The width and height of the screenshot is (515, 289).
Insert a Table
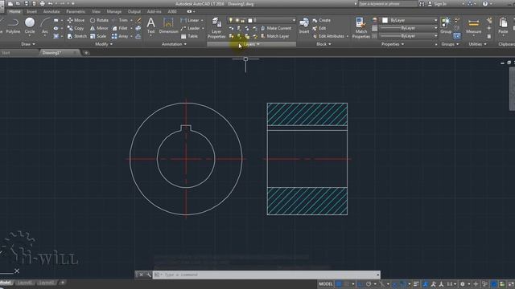pyautogui.click(x=189, y=36)
